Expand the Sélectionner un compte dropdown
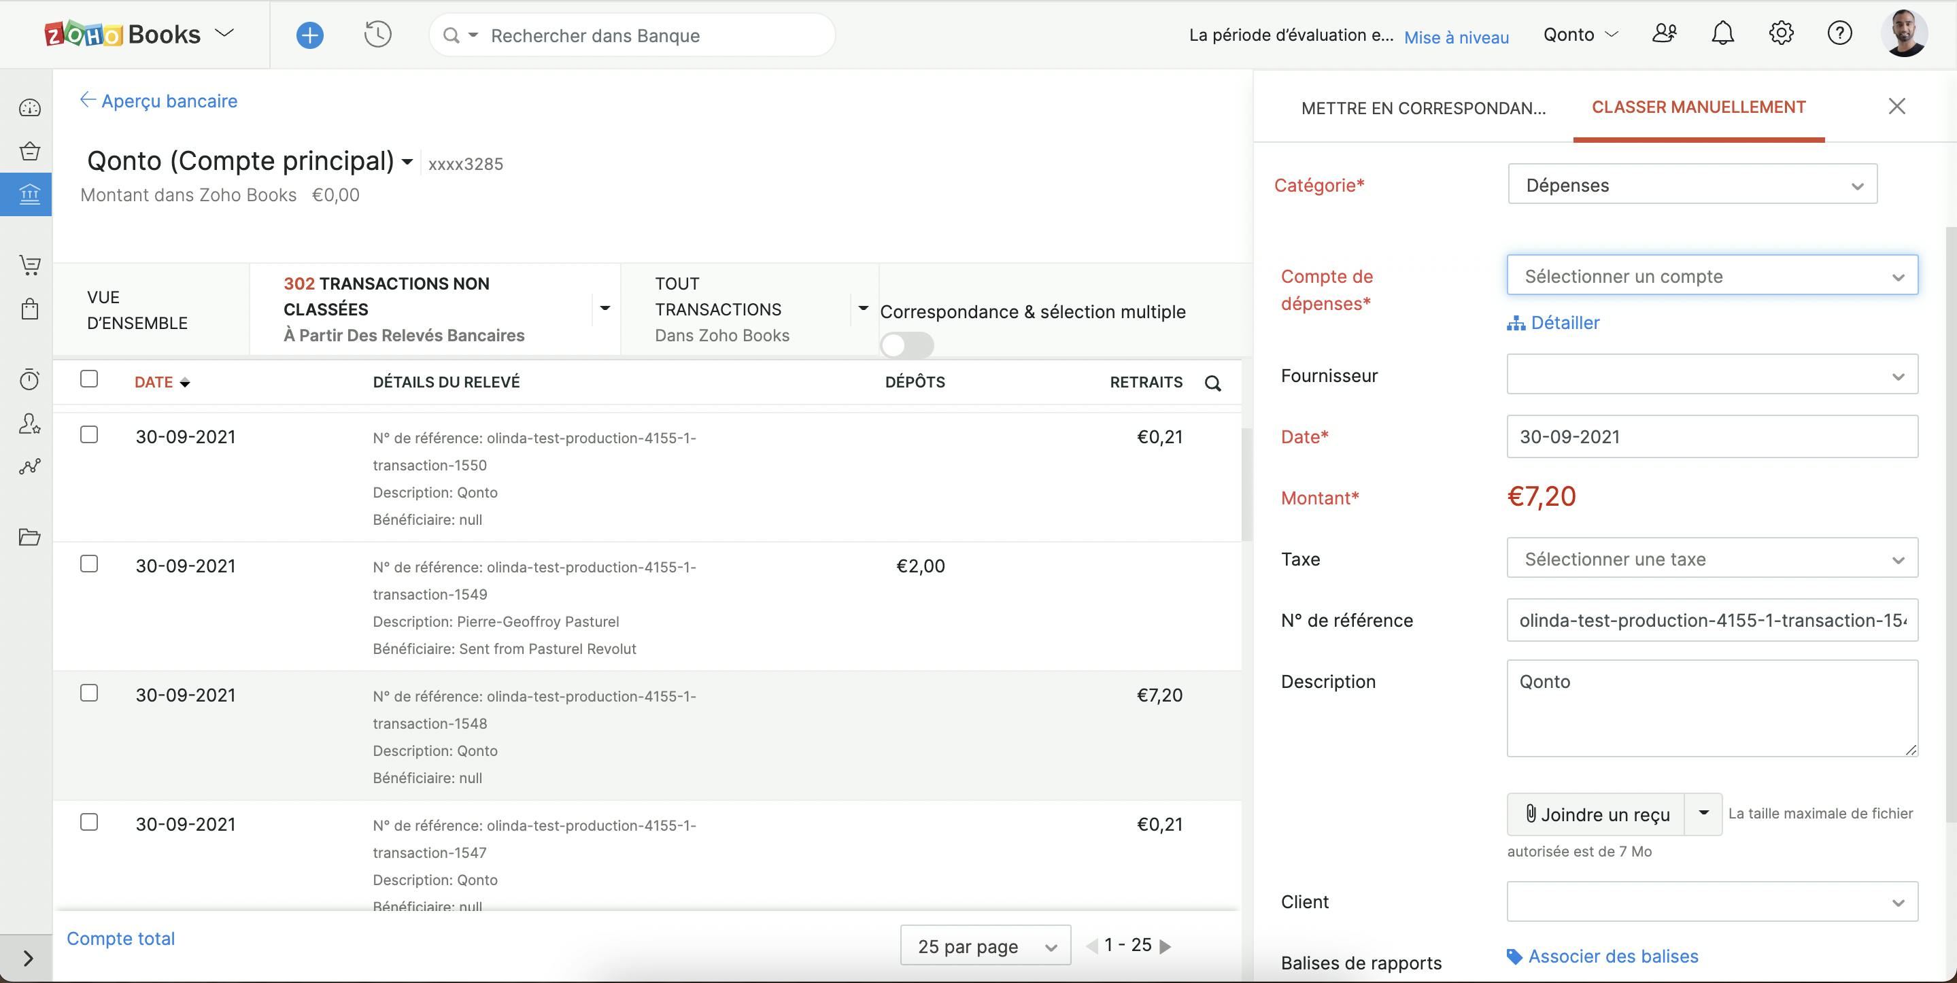The height and width of the screenshot is (983, 1957). (x=1712, y=276)
